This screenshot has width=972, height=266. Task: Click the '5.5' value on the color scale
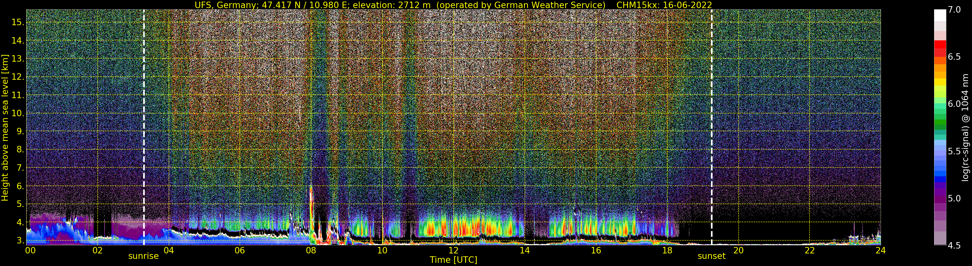coord(954,151)
